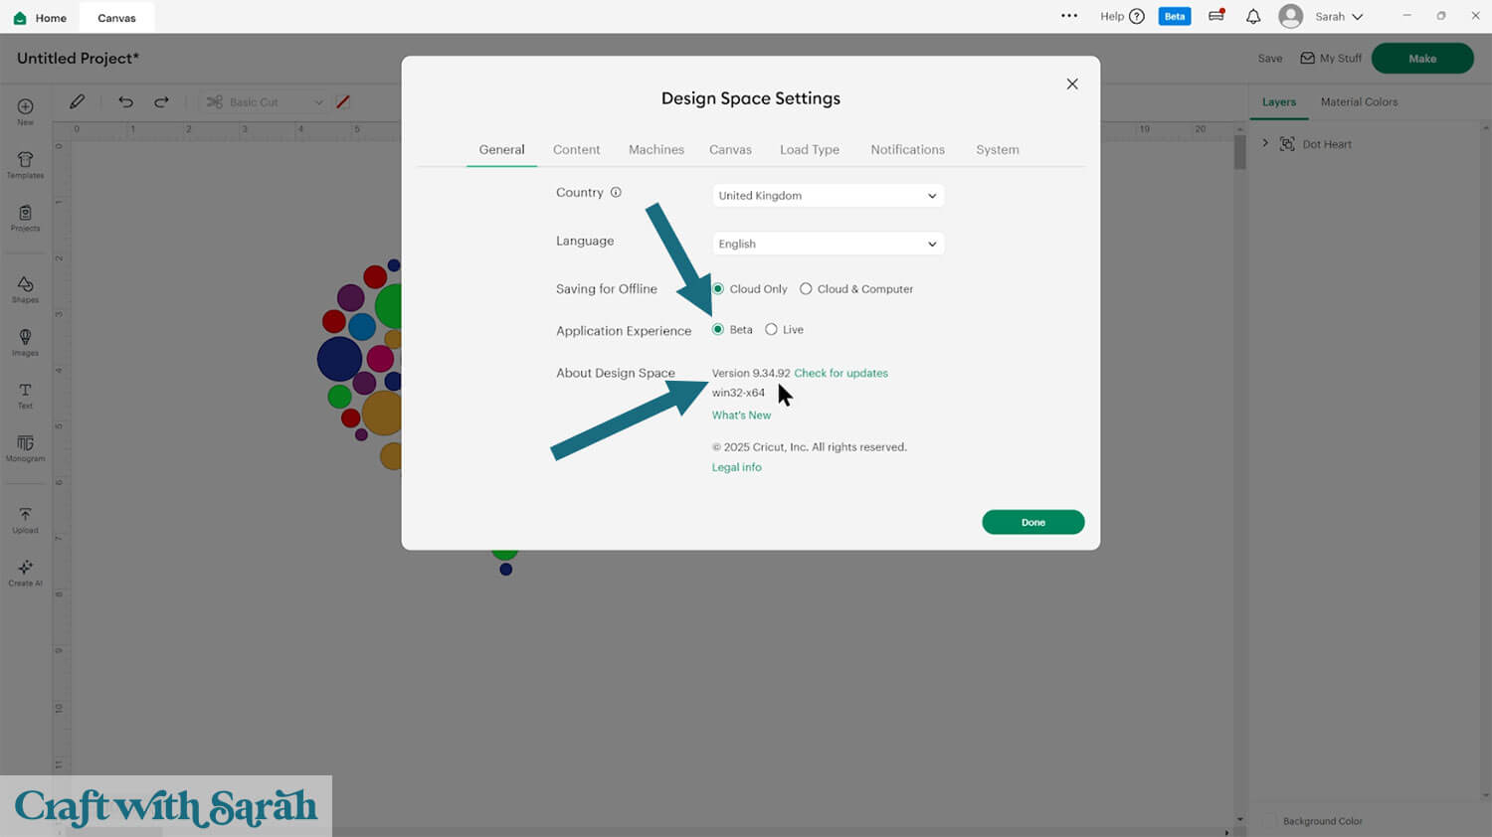Open the What's New link
This screenshot has width=1492, height=837.
click(741, 416)
